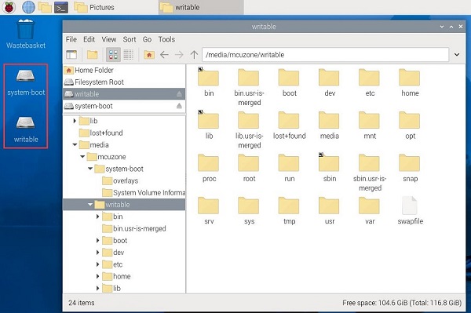This screenshot has width=471, height=313.
Task: Select the lib.usr-is-merged folder icon
Action: tap(249, 120)
